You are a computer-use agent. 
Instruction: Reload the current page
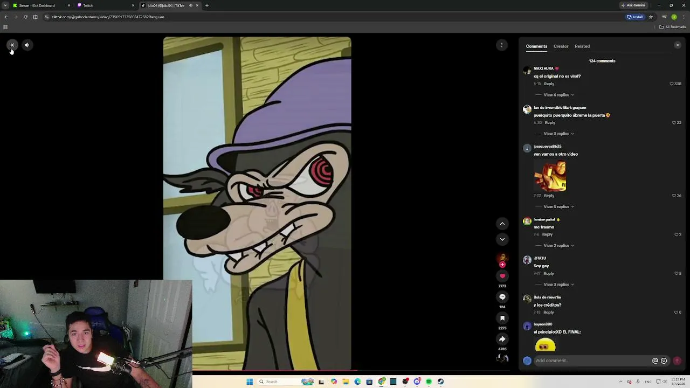25,17
